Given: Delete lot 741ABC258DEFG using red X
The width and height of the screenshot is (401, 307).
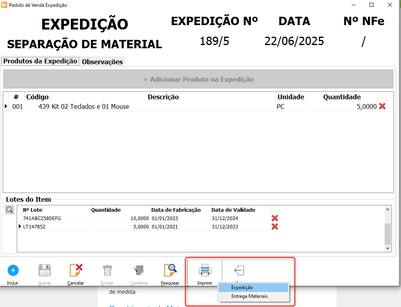Looking at the screenshot, I should click(x=274, y=218).
